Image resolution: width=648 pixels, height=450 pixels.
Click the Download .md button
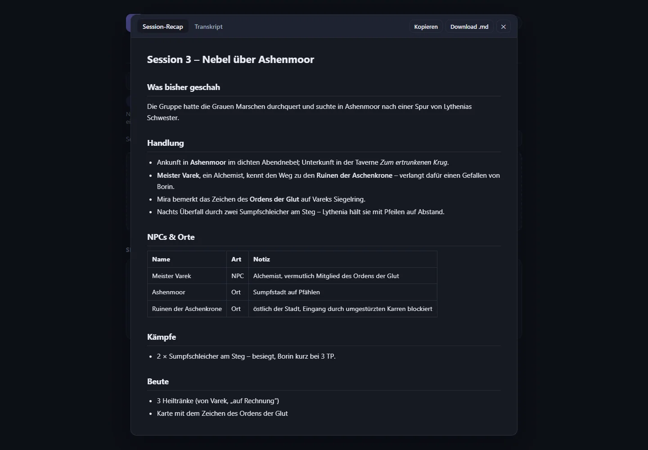point(469,27)
